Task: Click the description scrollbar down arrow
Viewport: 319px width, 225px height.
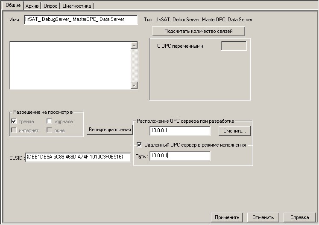Action: coord(134,86)
